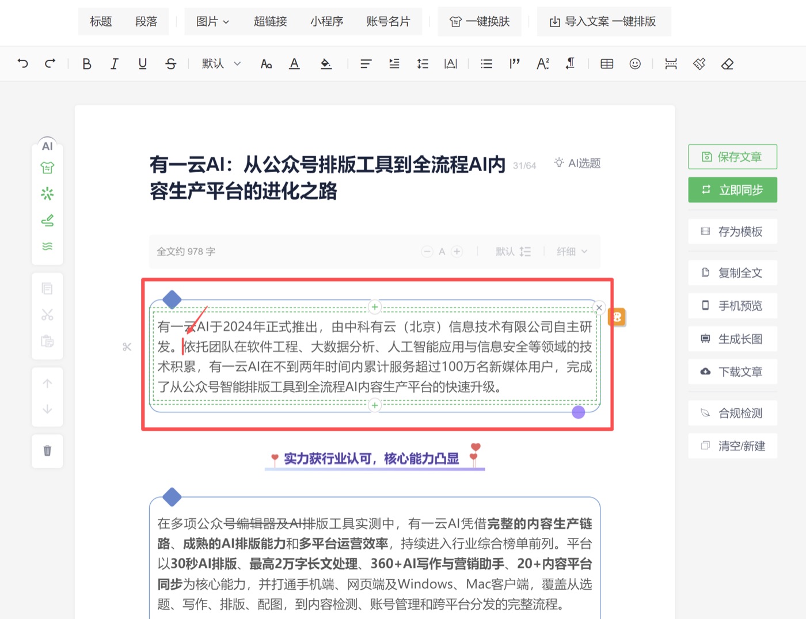
Task: Insert a block quote
Action: tap(515, 64)
